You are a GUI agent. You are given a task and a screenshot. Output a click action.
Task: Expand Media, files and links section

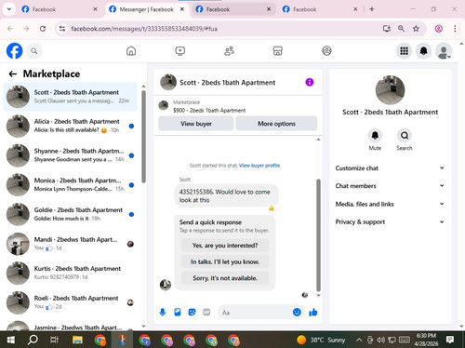390,204
